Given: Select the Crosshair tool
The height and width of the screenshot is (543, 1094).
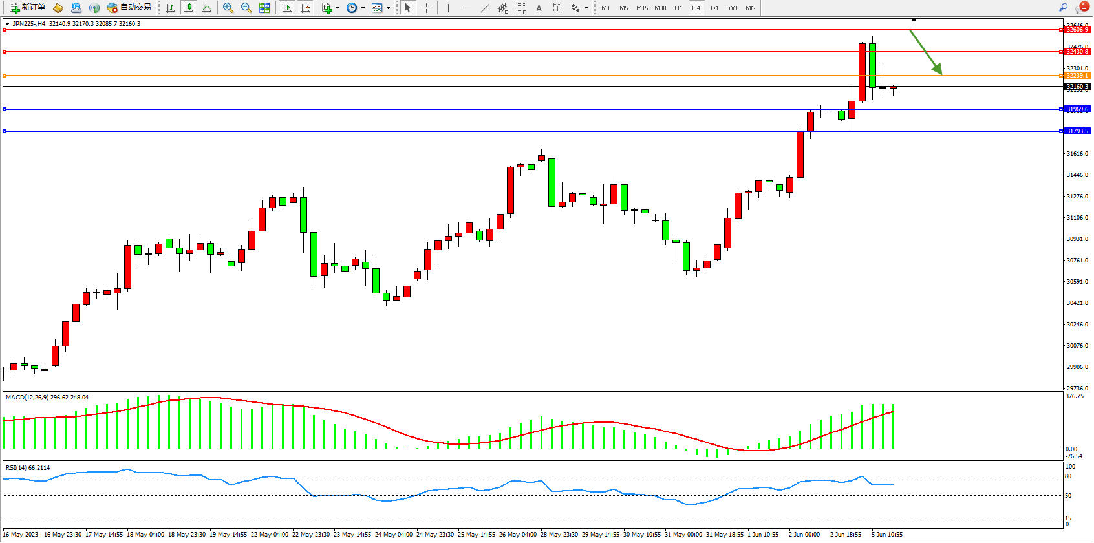Looking at the screenshot, I should pyautogui.click(x=427, y=8).
